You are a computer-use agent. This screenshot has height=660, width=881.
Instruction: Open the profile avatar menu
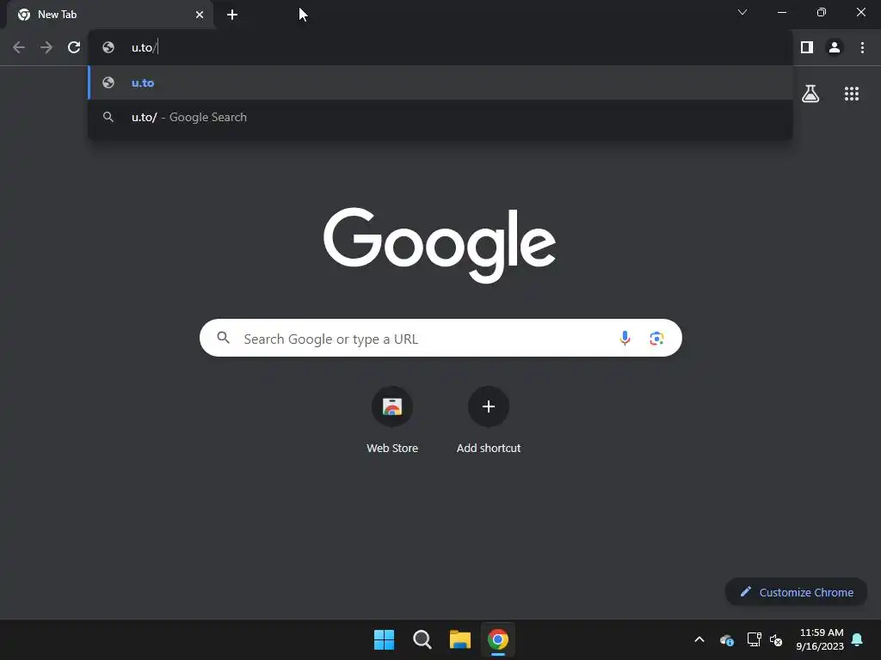tap(835, 48)
